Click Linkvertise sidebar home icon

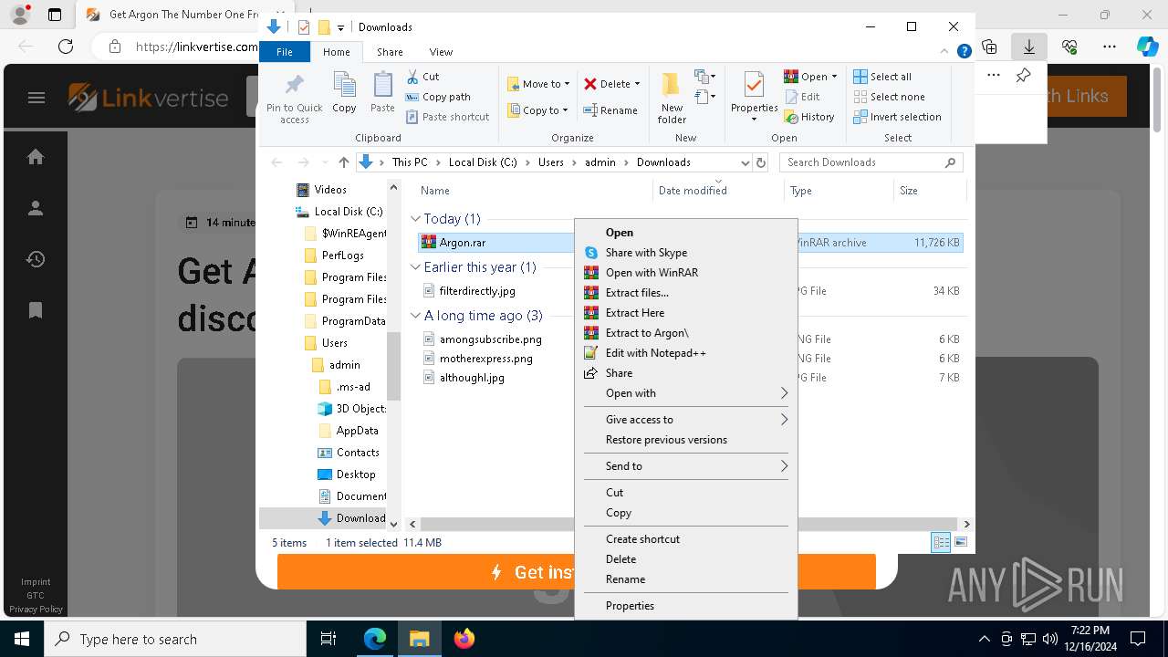[36, 157]
